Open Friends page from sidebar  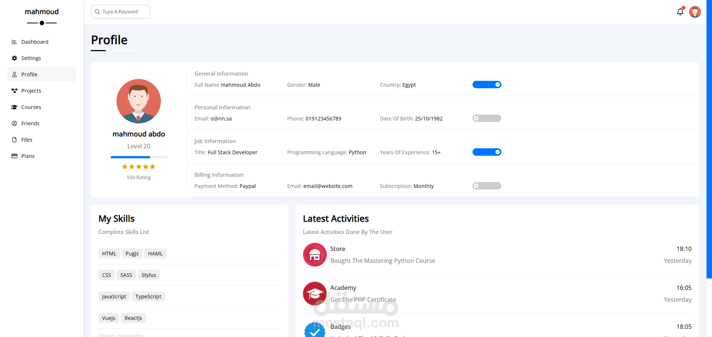[x=42, y=123]
